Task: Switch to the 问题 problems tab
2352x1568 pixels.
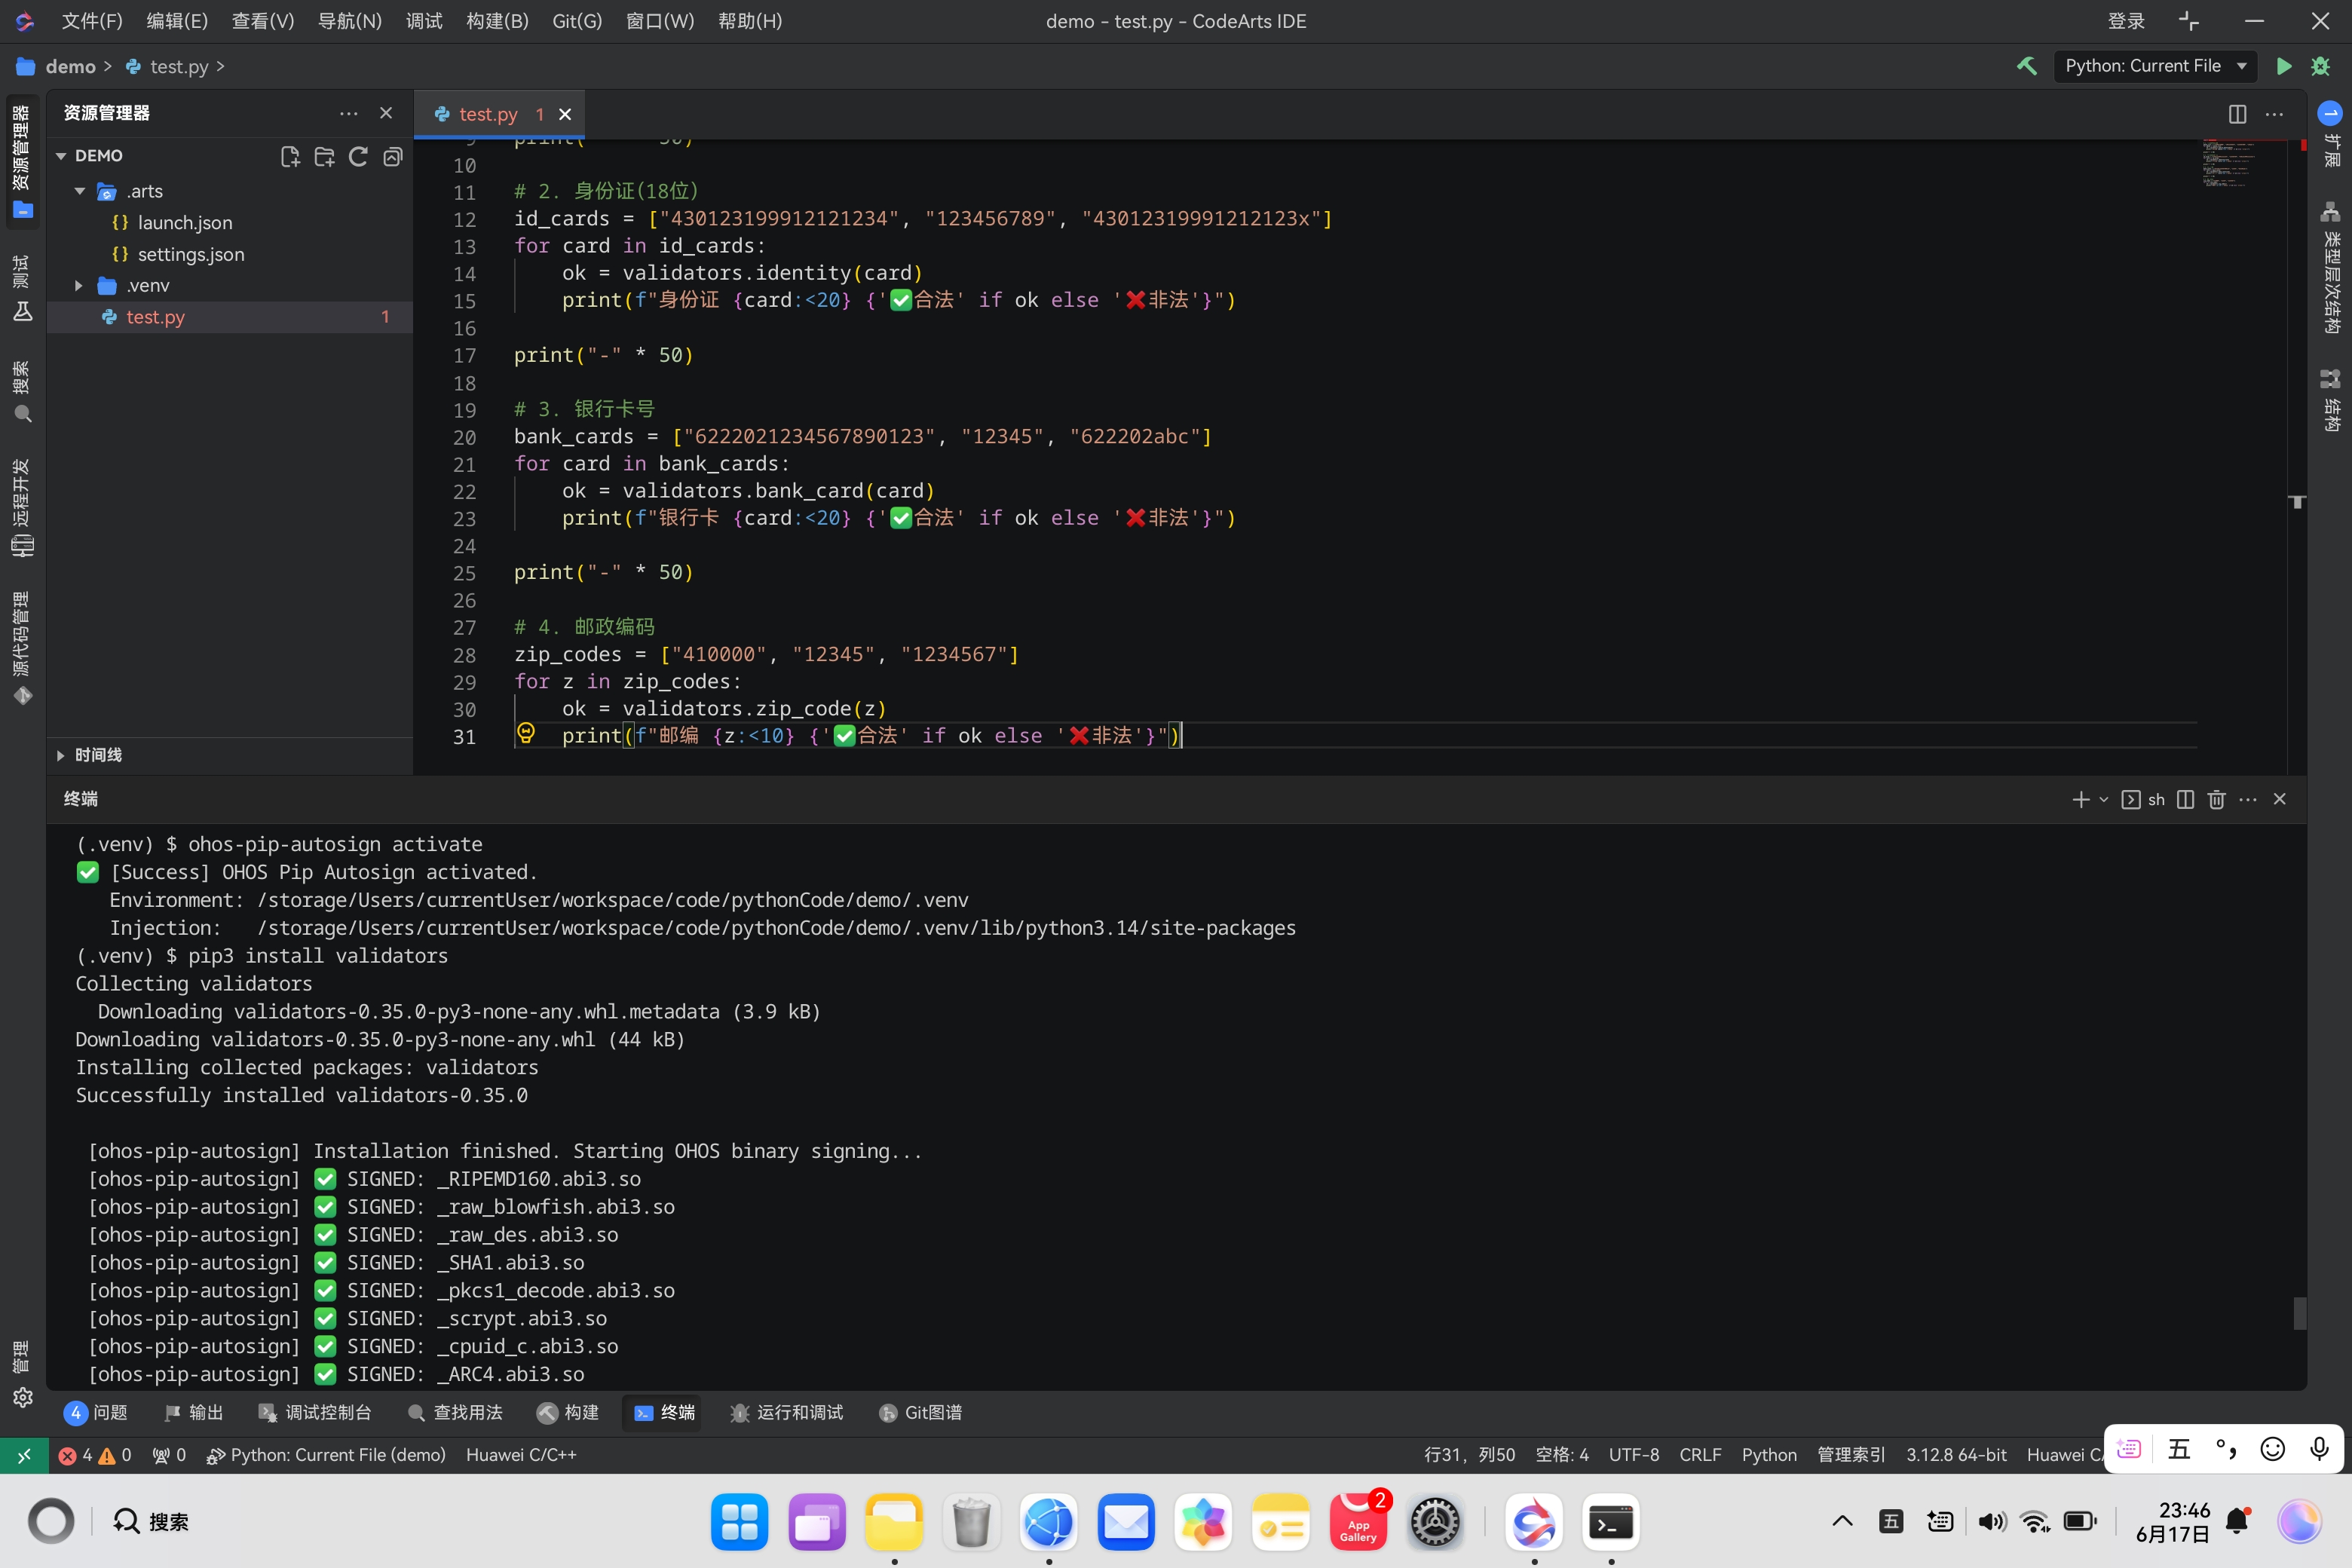Action: pyautogui.click(x=96, y=1412)
